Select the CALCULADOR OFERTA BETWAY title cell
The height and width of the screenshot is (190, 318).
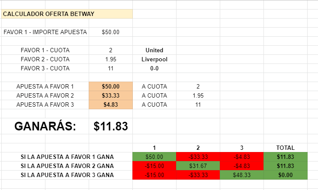[x=67, y=14]
